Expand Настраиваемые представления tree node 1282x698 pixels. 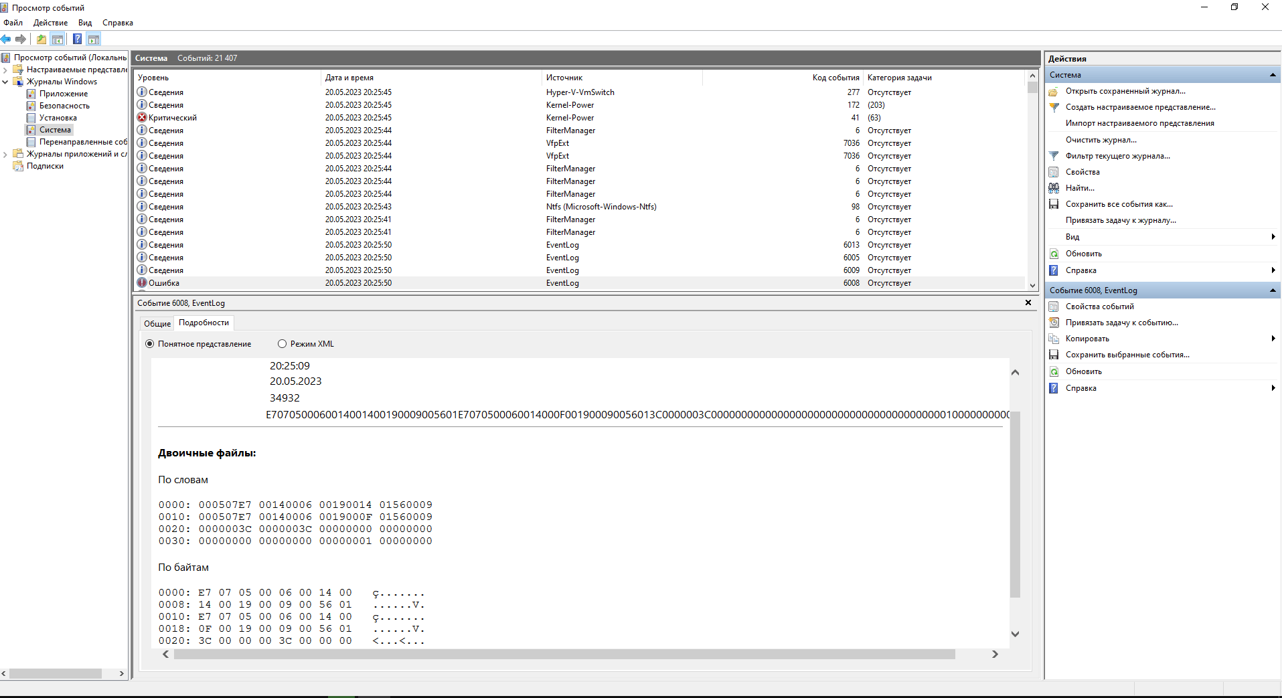click(5, 70)
